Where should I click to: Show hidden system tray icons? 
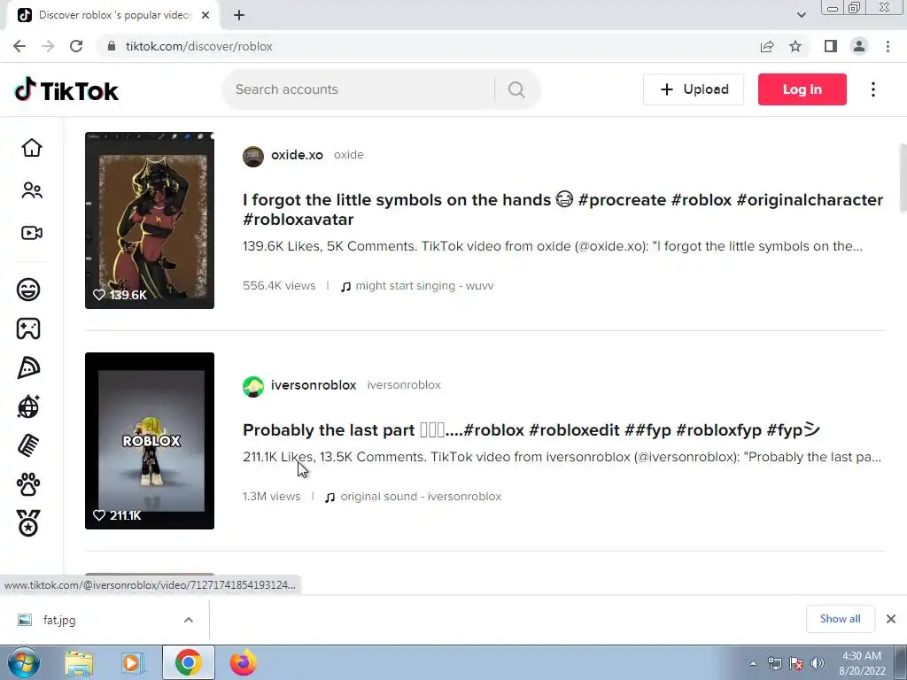753,663
